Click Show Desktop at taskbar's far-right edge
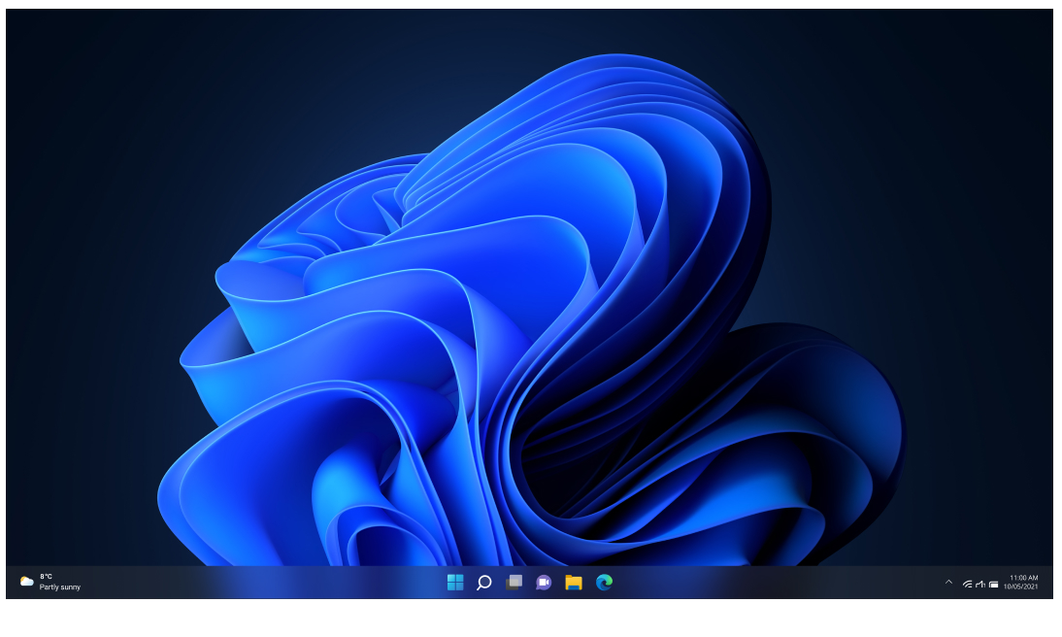 [x=1050, y=583]
